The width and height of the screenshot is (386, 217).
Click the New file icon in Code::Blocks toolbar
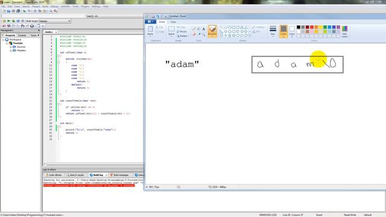(x=4, y=11)
